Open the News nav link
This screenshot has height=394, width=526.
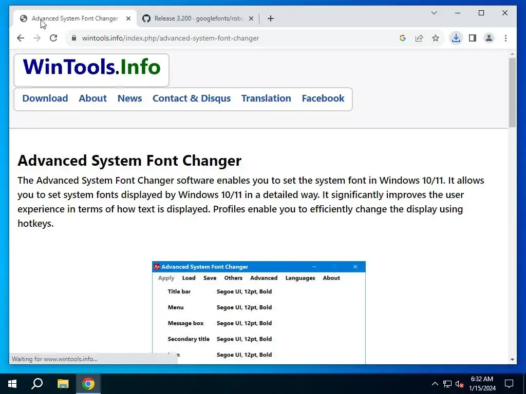tap(129, 98)
